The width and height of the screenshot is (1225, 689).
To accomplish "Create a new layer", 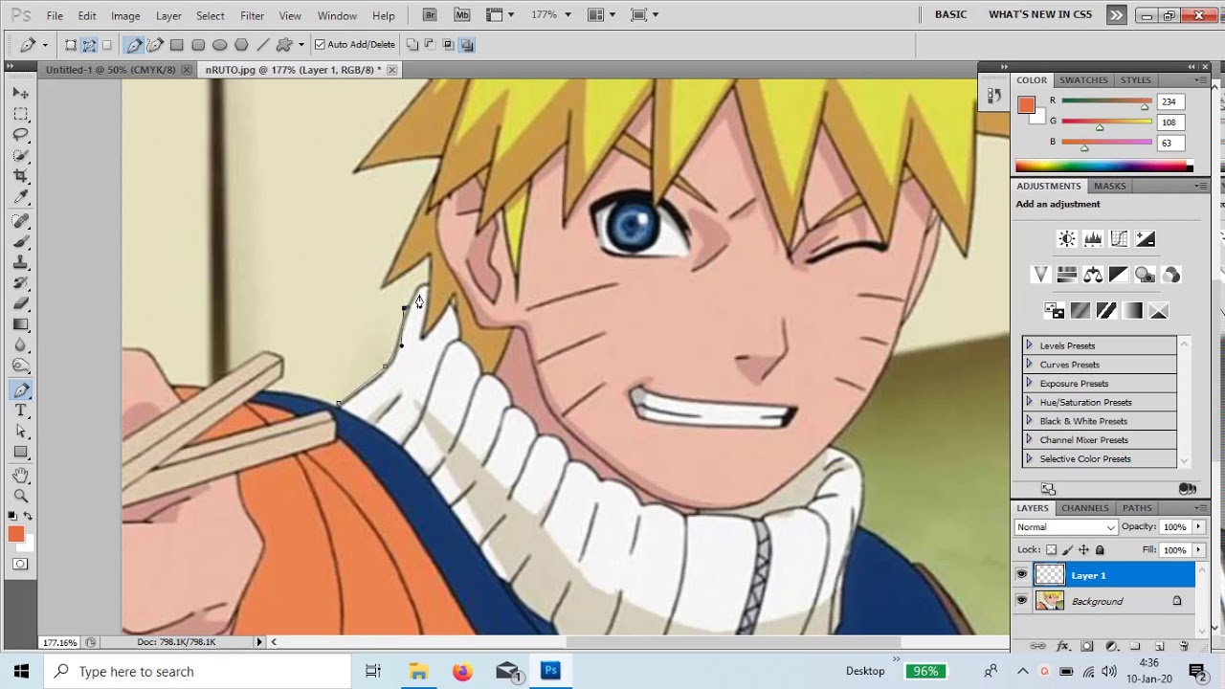I will tap(1159, 647).
